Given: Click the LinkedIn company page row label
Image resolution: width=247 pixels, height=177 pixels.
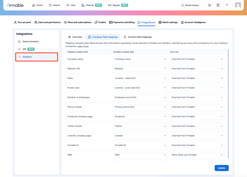Looking at the screenshot, I should click(79, 136).
